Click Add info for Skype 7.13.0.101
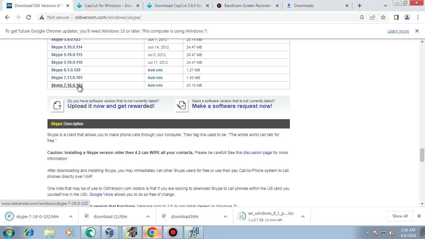The width and height of the screenshot is (425, 239). tap(155, 78)
